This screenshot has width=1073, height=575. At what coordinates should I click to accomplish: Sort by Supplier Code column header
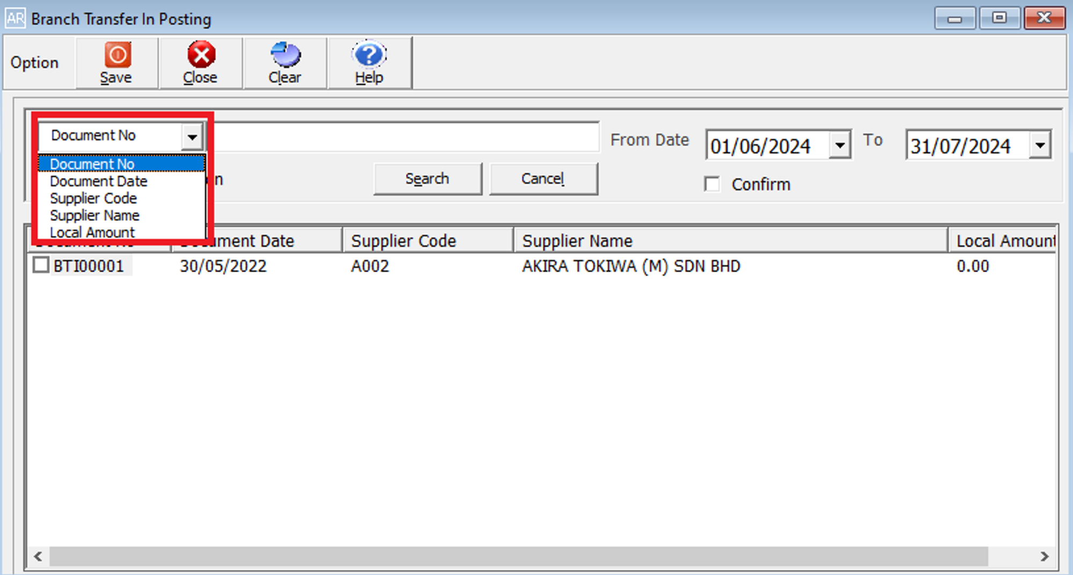click(428, 241)
